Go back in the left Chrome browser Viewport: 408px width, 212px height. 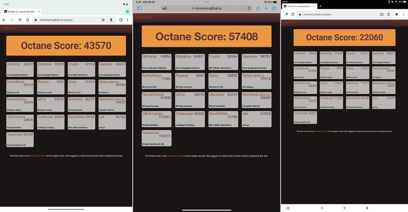pos(4,20)
